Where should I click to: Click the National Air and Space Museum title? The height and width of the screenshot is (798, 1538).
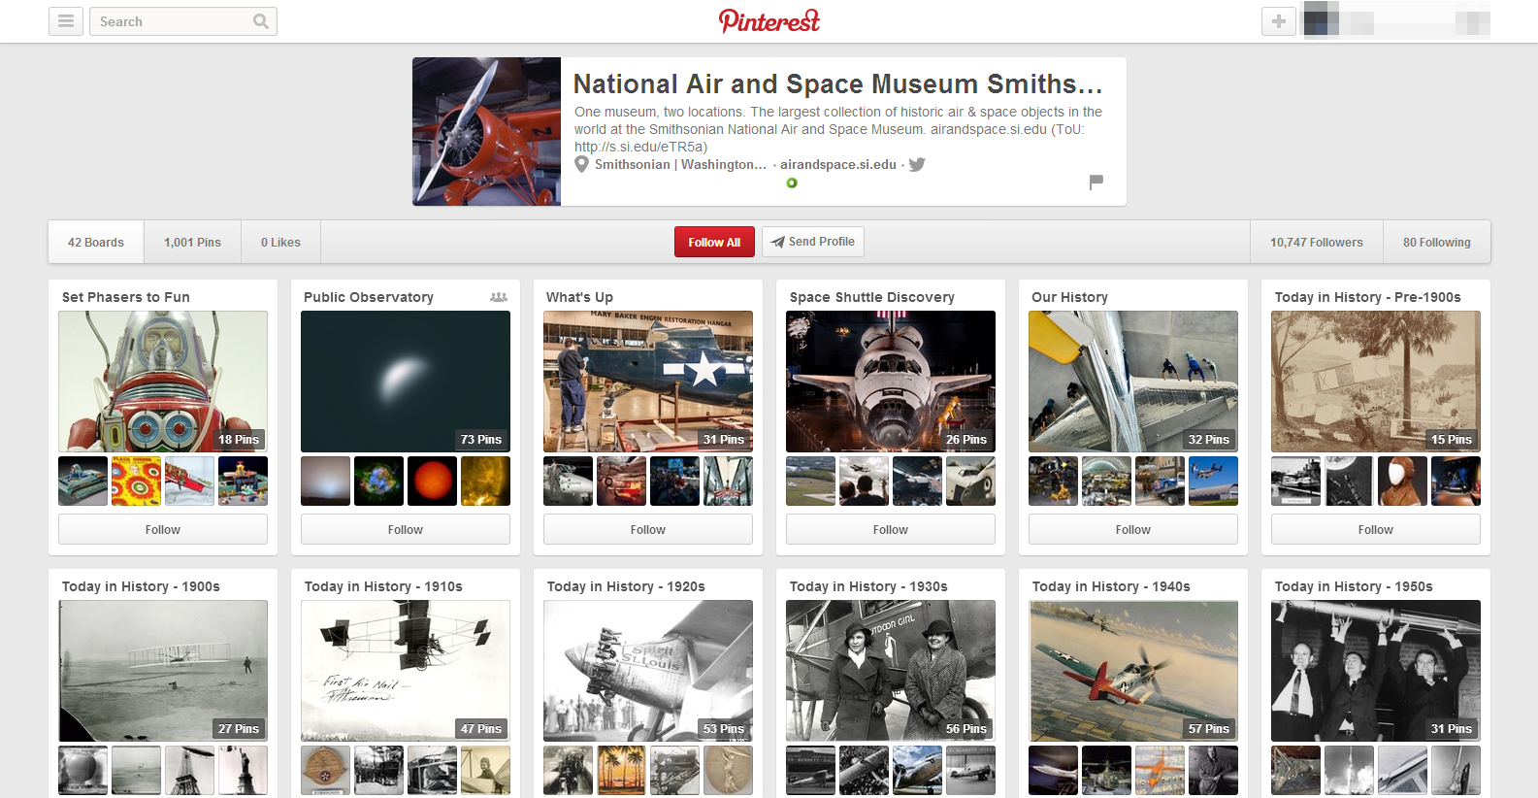pyautogui.click(x=837, y=84)
